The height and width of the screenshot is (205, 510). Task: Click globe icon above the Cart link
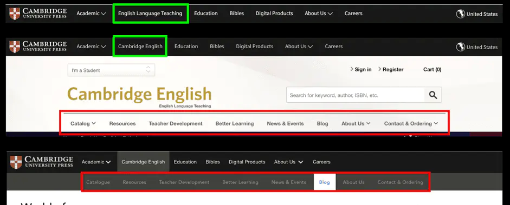[x=460, y=47]
